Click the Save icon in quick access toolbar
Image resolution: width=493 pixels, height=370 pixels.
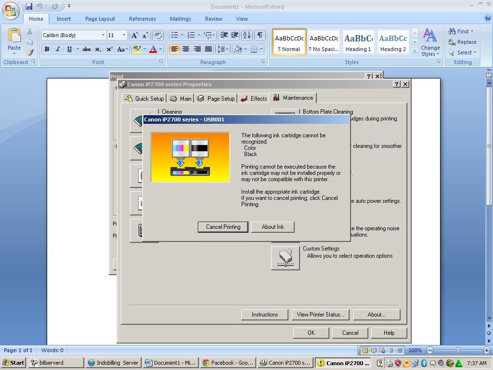[x=29, y=6]
